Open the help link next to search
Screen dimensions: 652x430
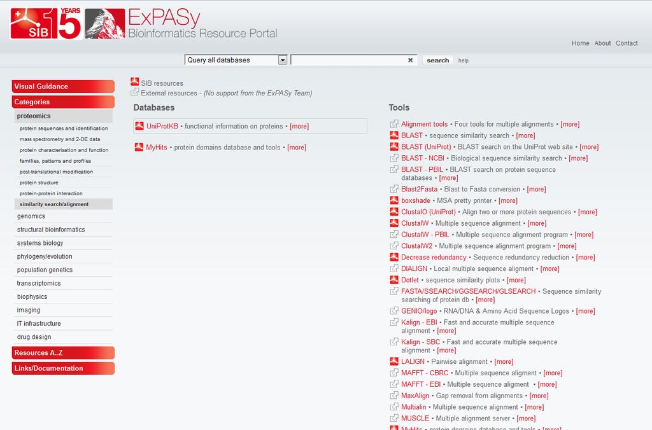coord(464,60)
